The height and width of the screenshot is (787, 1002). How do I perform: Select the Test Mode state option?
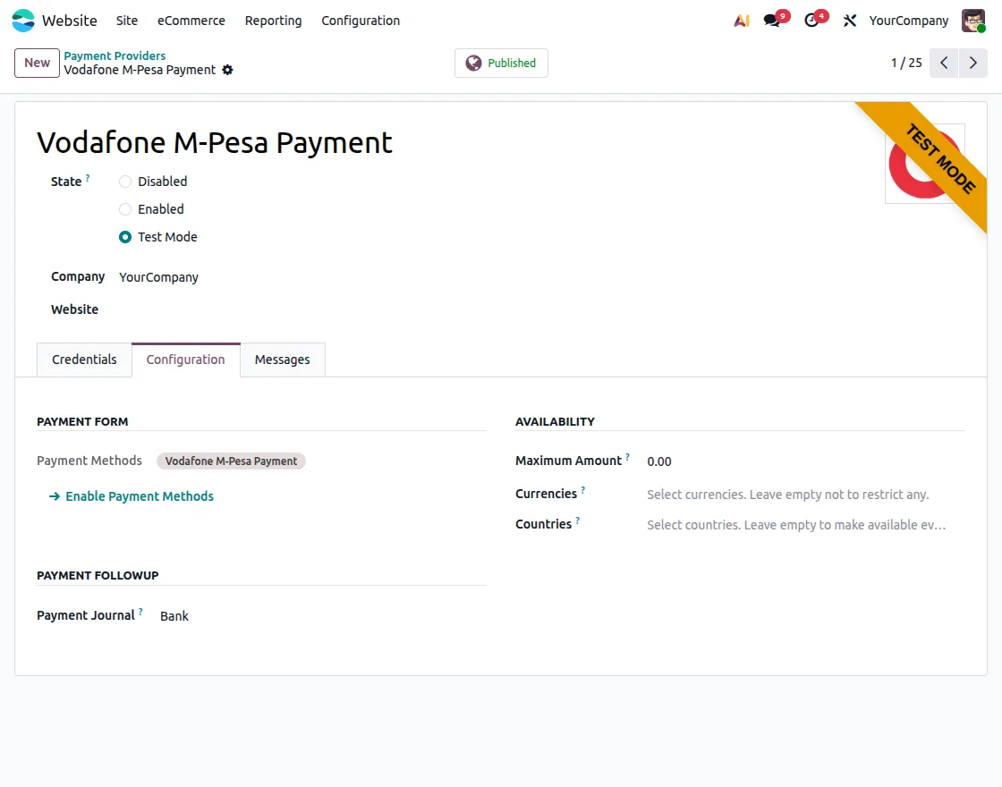point(125,237)
